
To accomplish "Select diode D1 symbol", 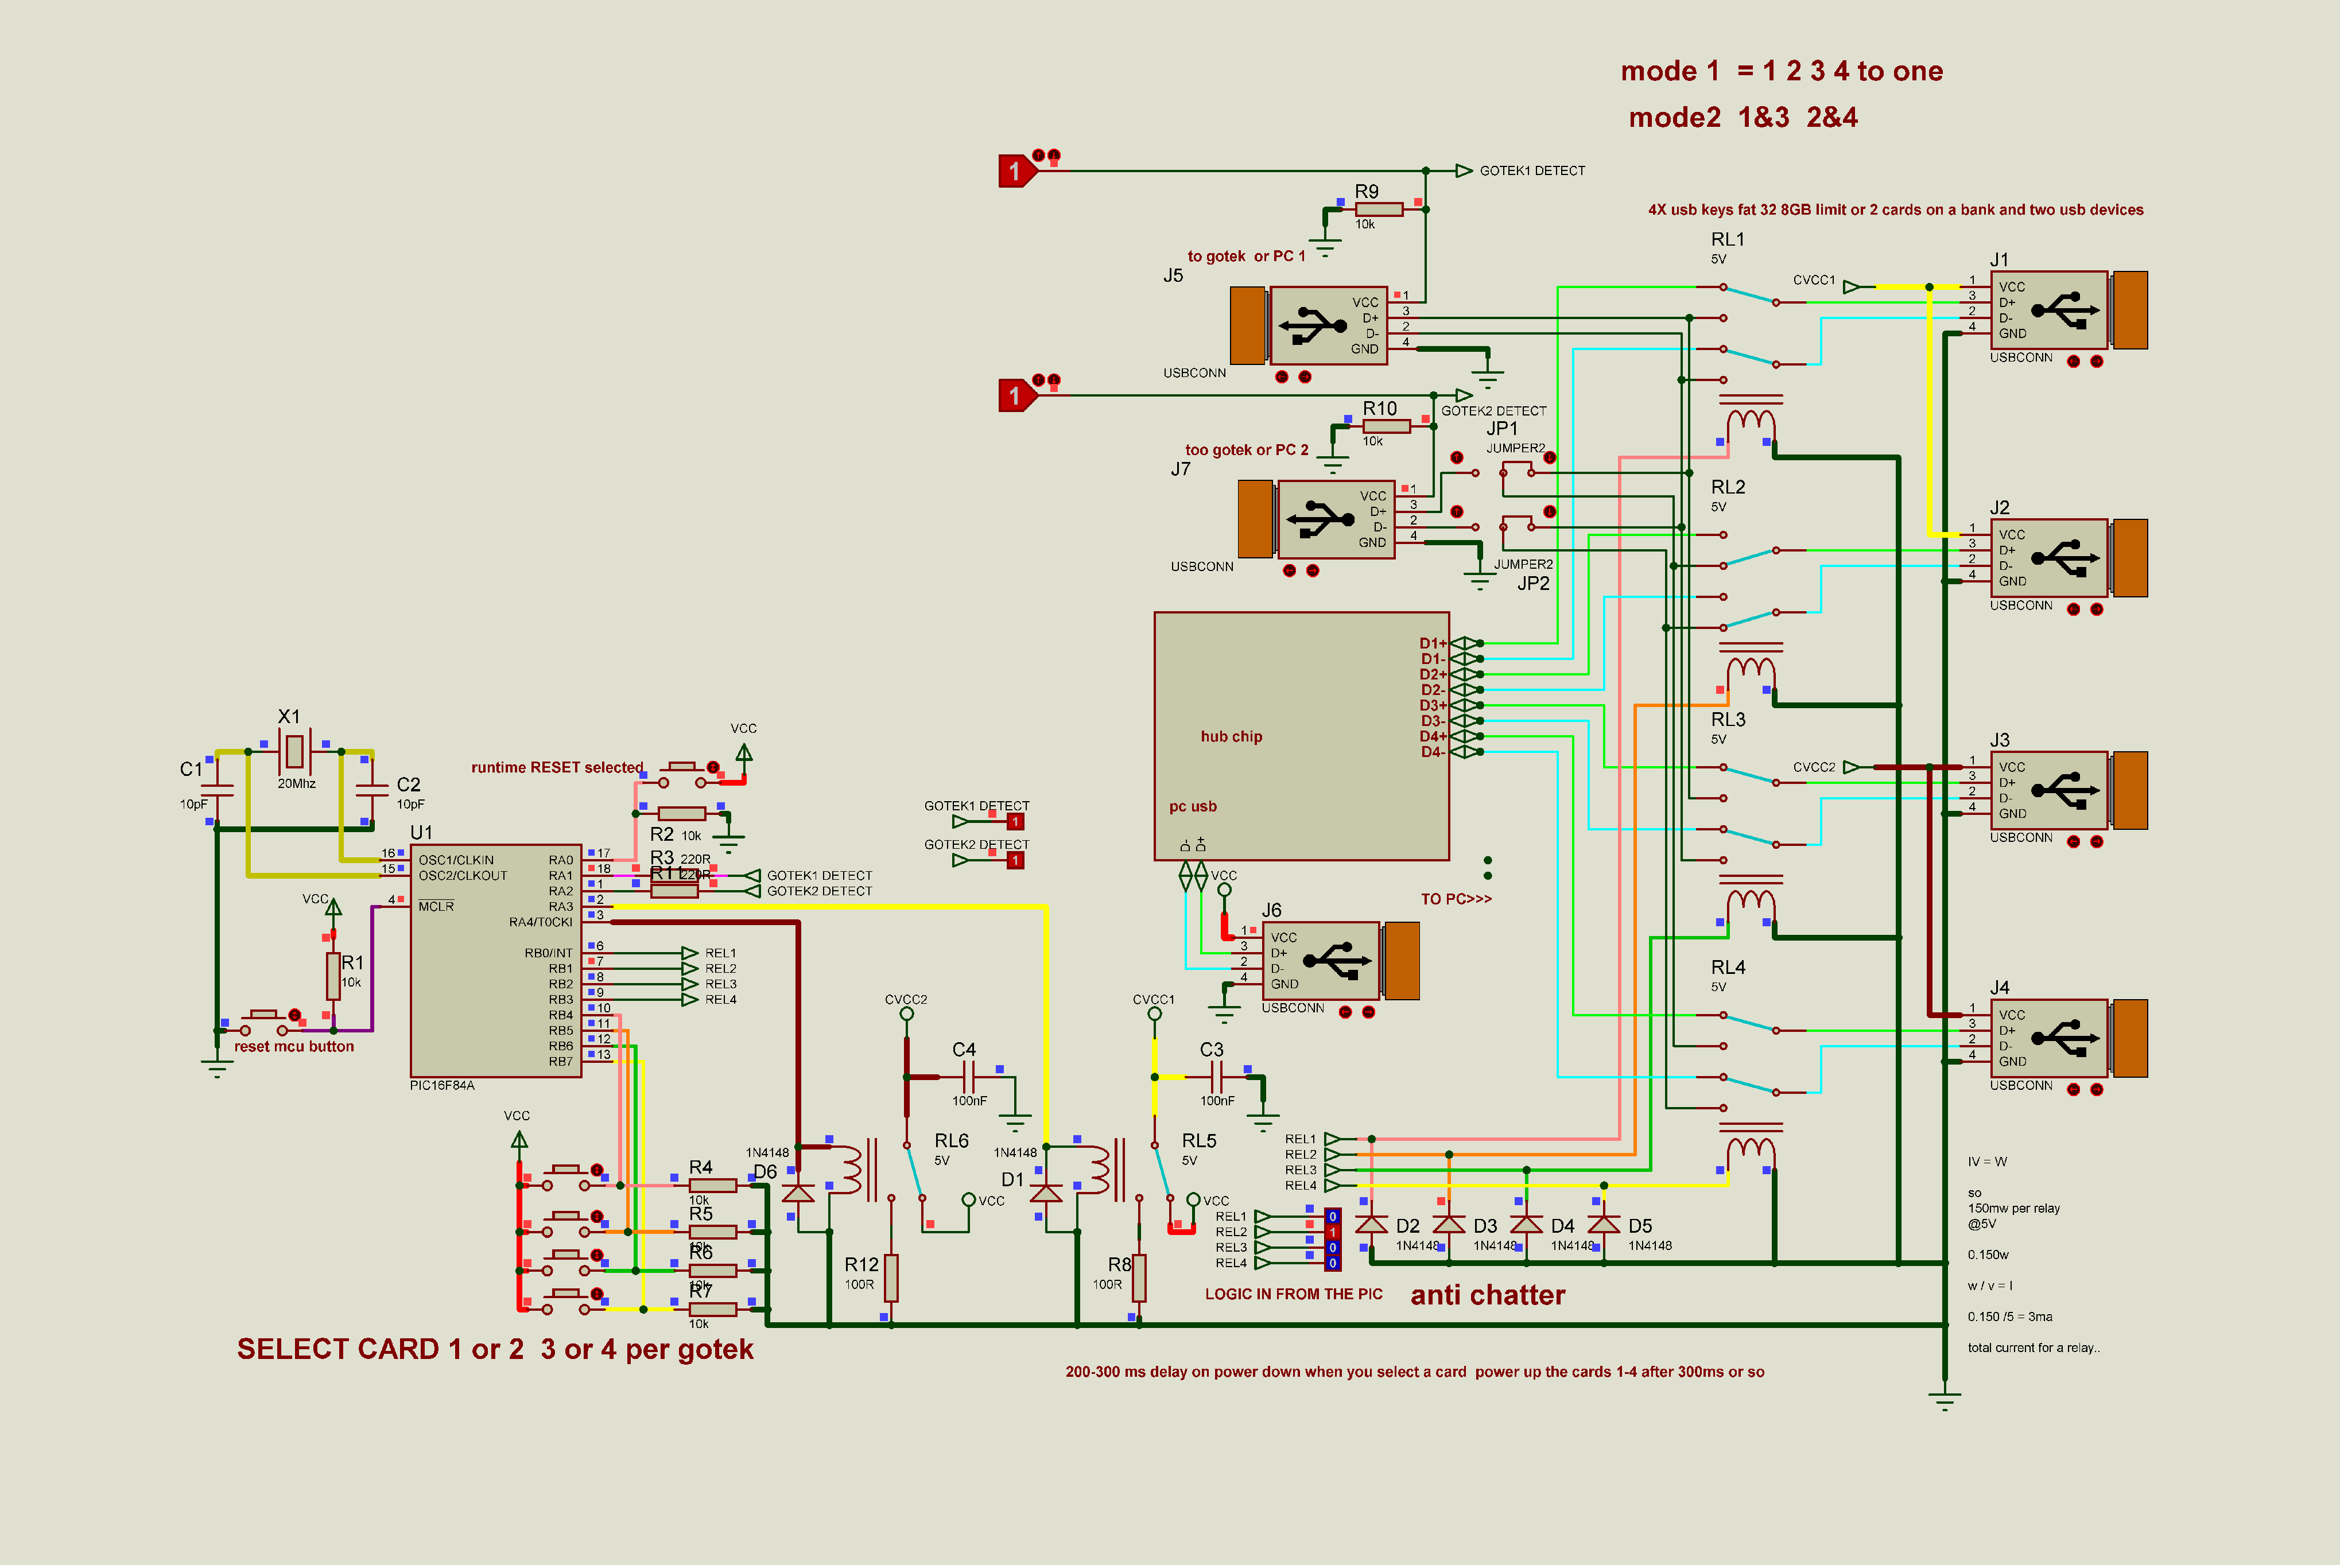I will [x=1045, y=1193].
